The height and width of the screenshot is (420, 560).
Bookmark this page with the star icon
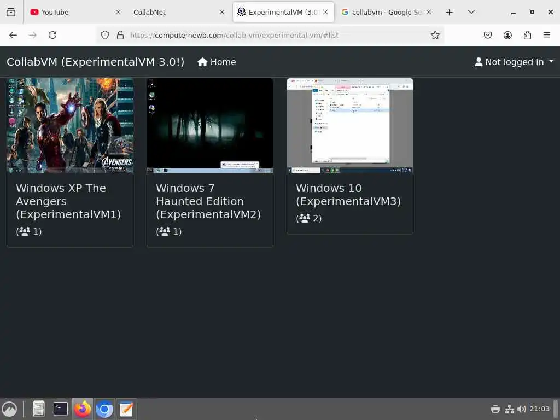click(435, 35)
